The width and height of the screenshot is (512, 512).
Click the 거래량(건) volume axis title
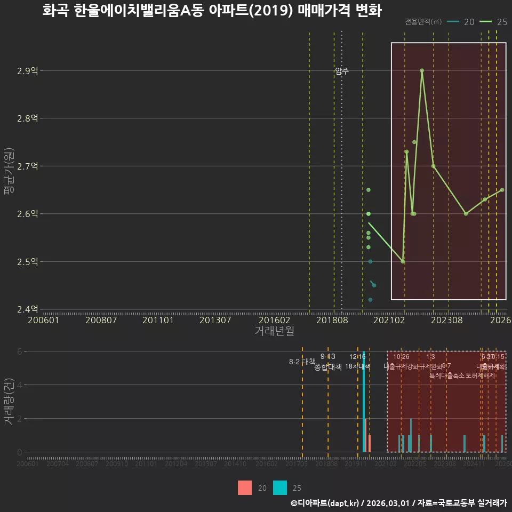click(x=9, y=401)
